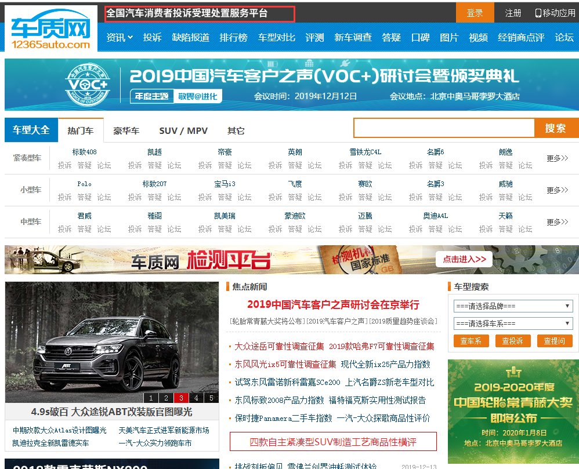Select the SUV / MPV tab
The width and height of the screenshot is (579, 469).
point(183,131)
